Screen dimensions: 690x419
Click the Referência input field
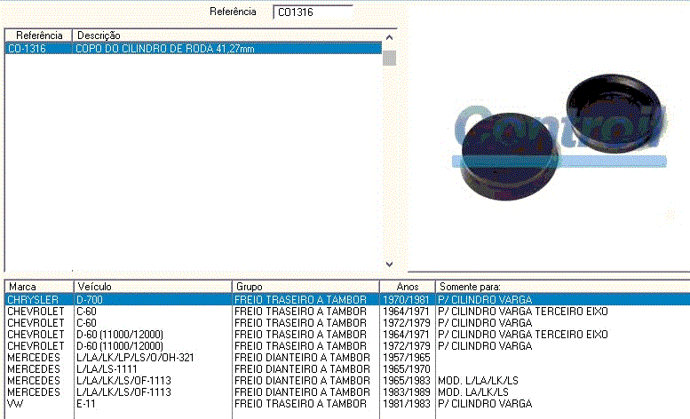(312, 12)
